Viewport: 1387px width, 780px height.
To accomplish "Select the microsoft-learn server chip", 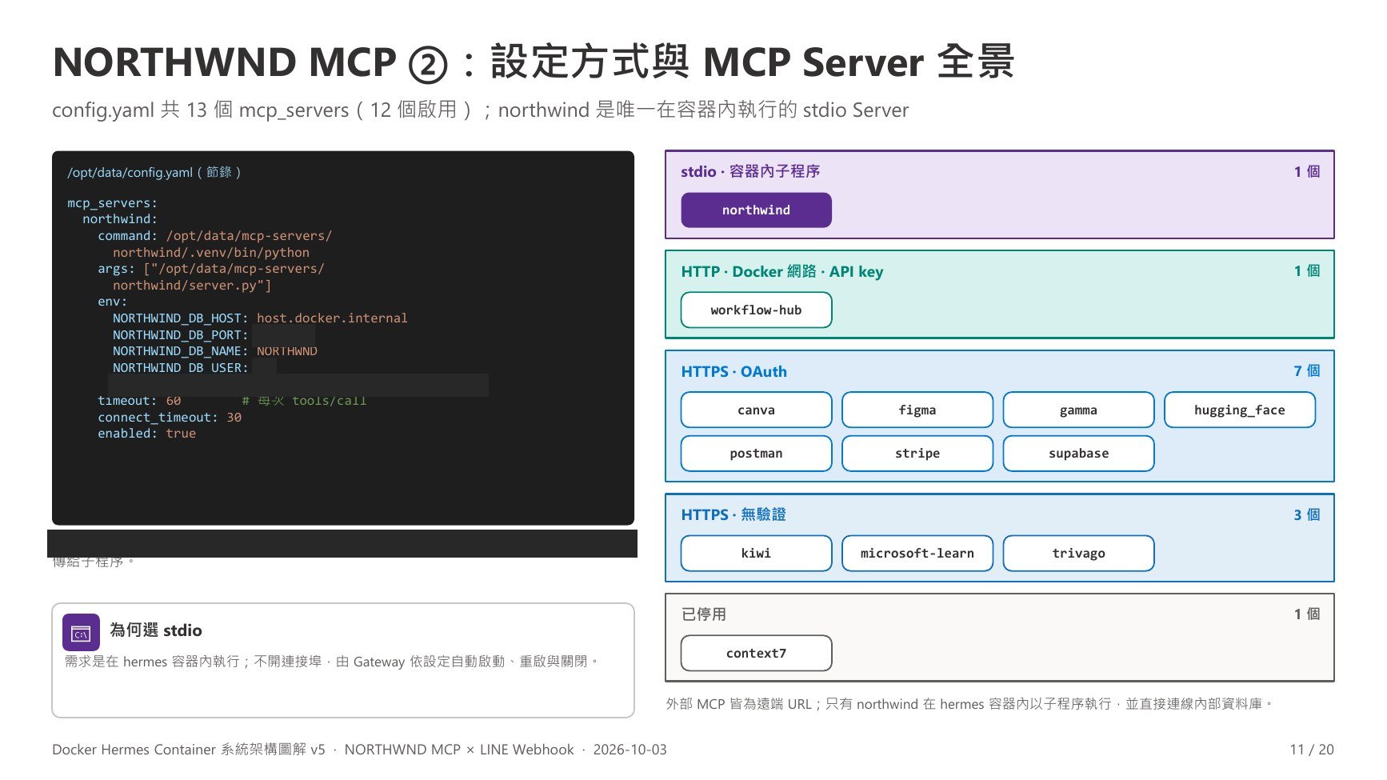I will (x=917, y=554).
